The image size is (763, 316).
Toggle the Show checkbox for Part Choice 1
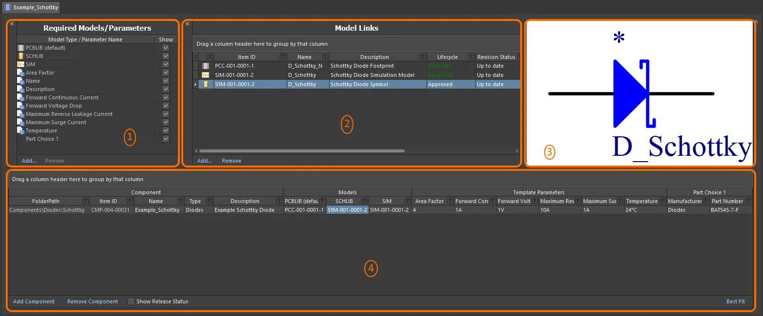click(165, 139)
